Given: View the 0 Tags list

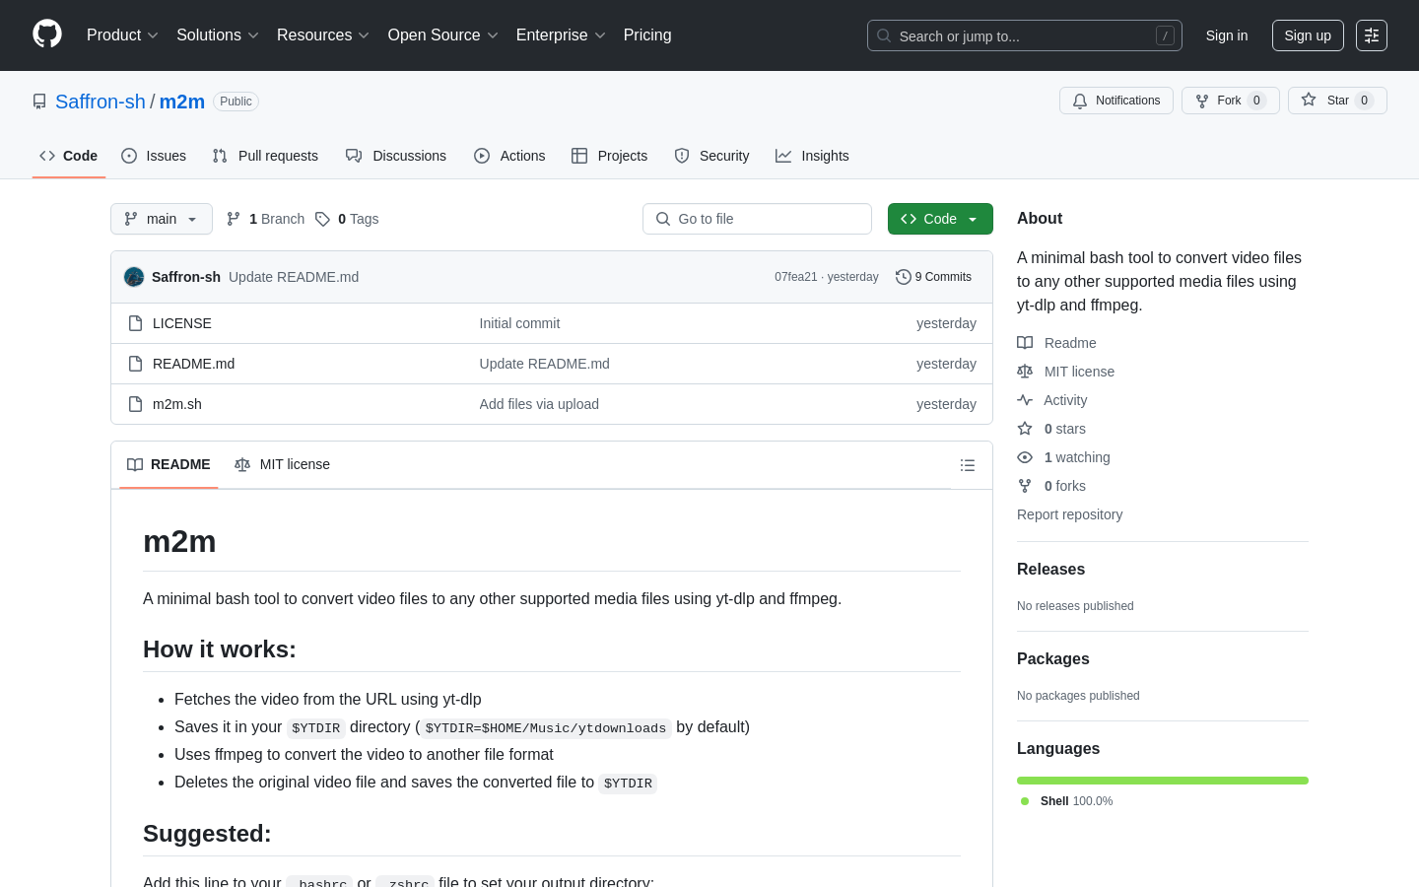Looking at the screenshot, I should (x=347, y=219).
